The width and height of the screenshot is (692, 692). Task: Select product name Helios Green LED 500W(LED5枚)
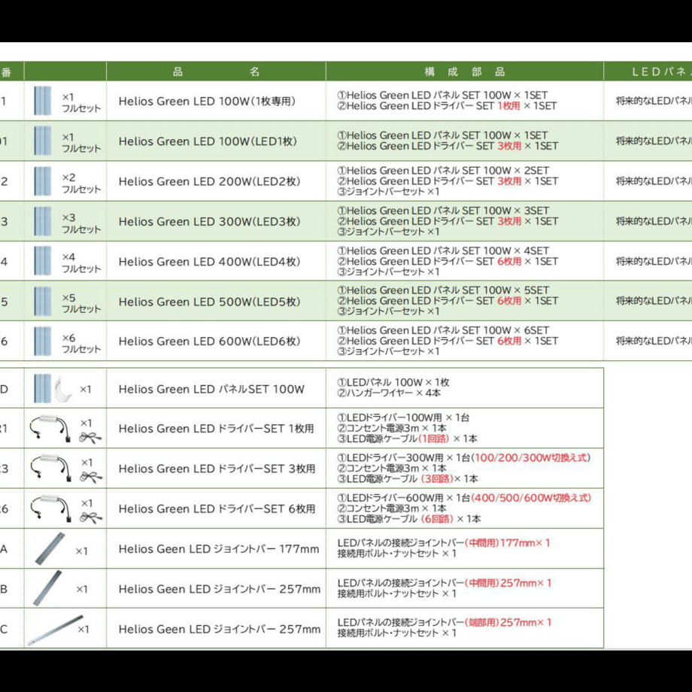click(x=210, y=302)
